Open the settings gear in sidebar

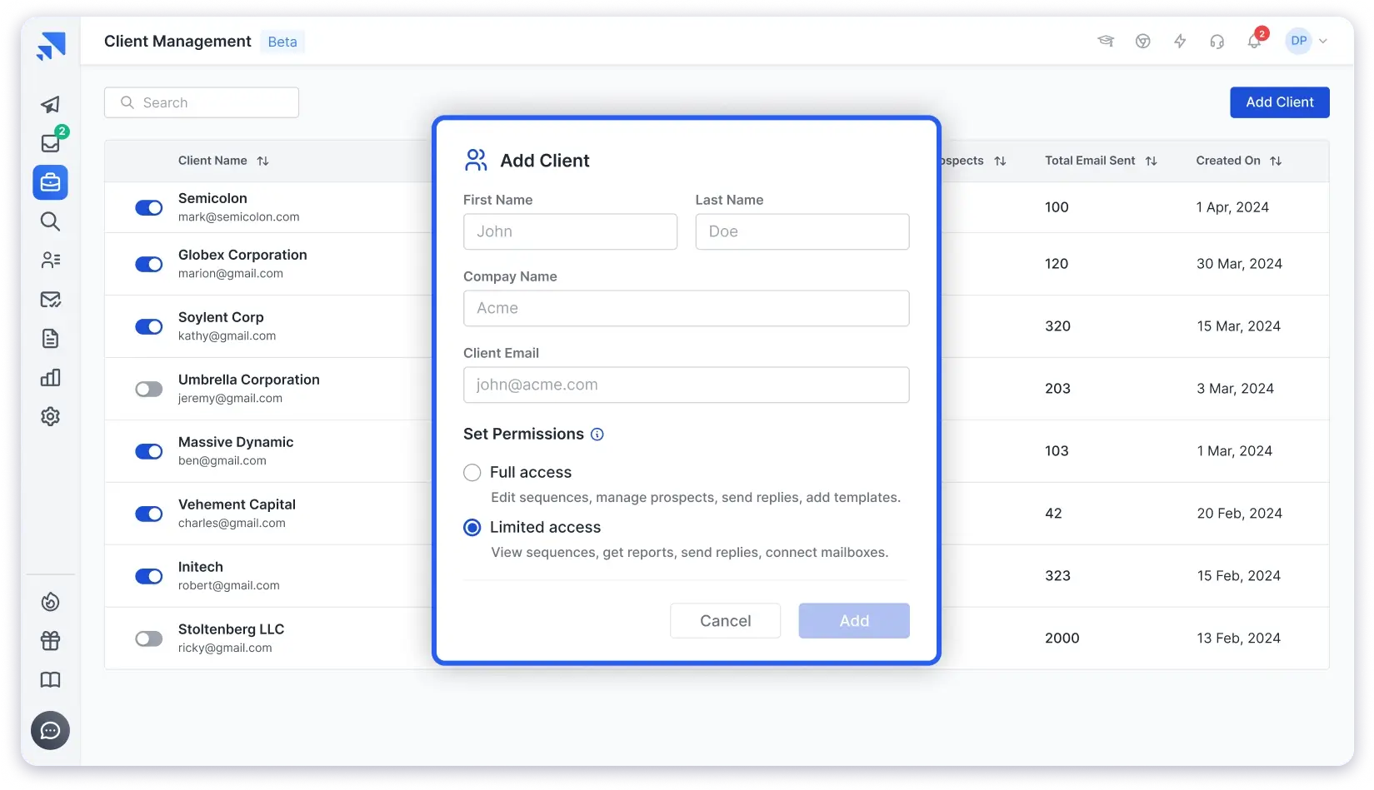[51, 416]
